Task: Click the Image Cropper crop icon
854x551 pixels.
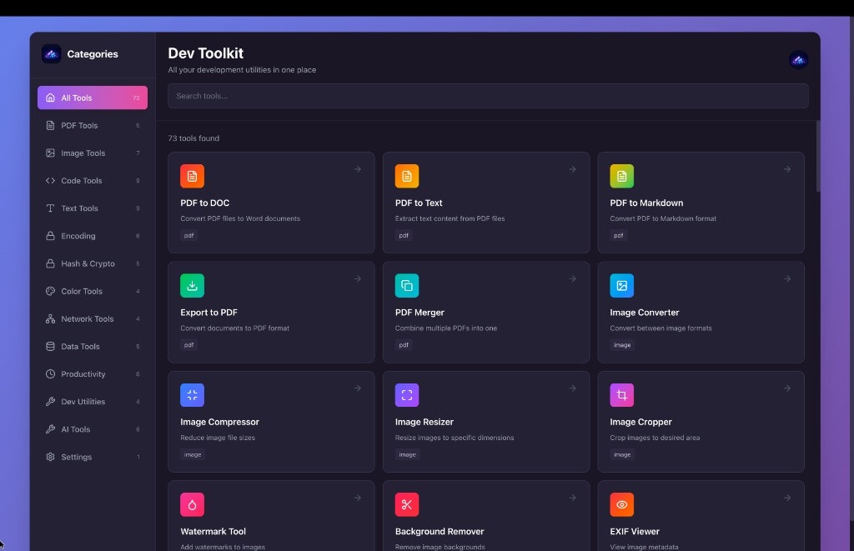Action: [621, 395]
